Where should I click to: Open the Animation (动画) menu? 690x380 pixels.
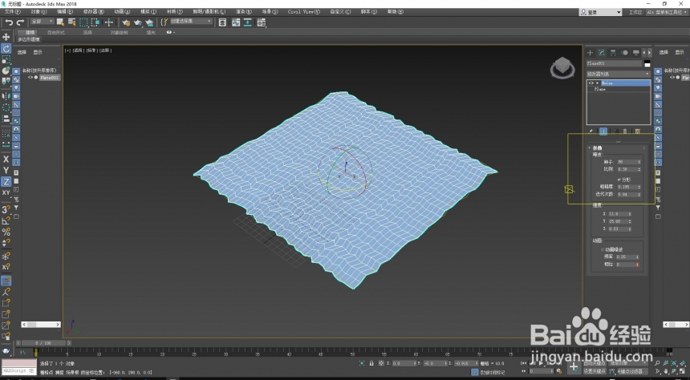[122, 12]
